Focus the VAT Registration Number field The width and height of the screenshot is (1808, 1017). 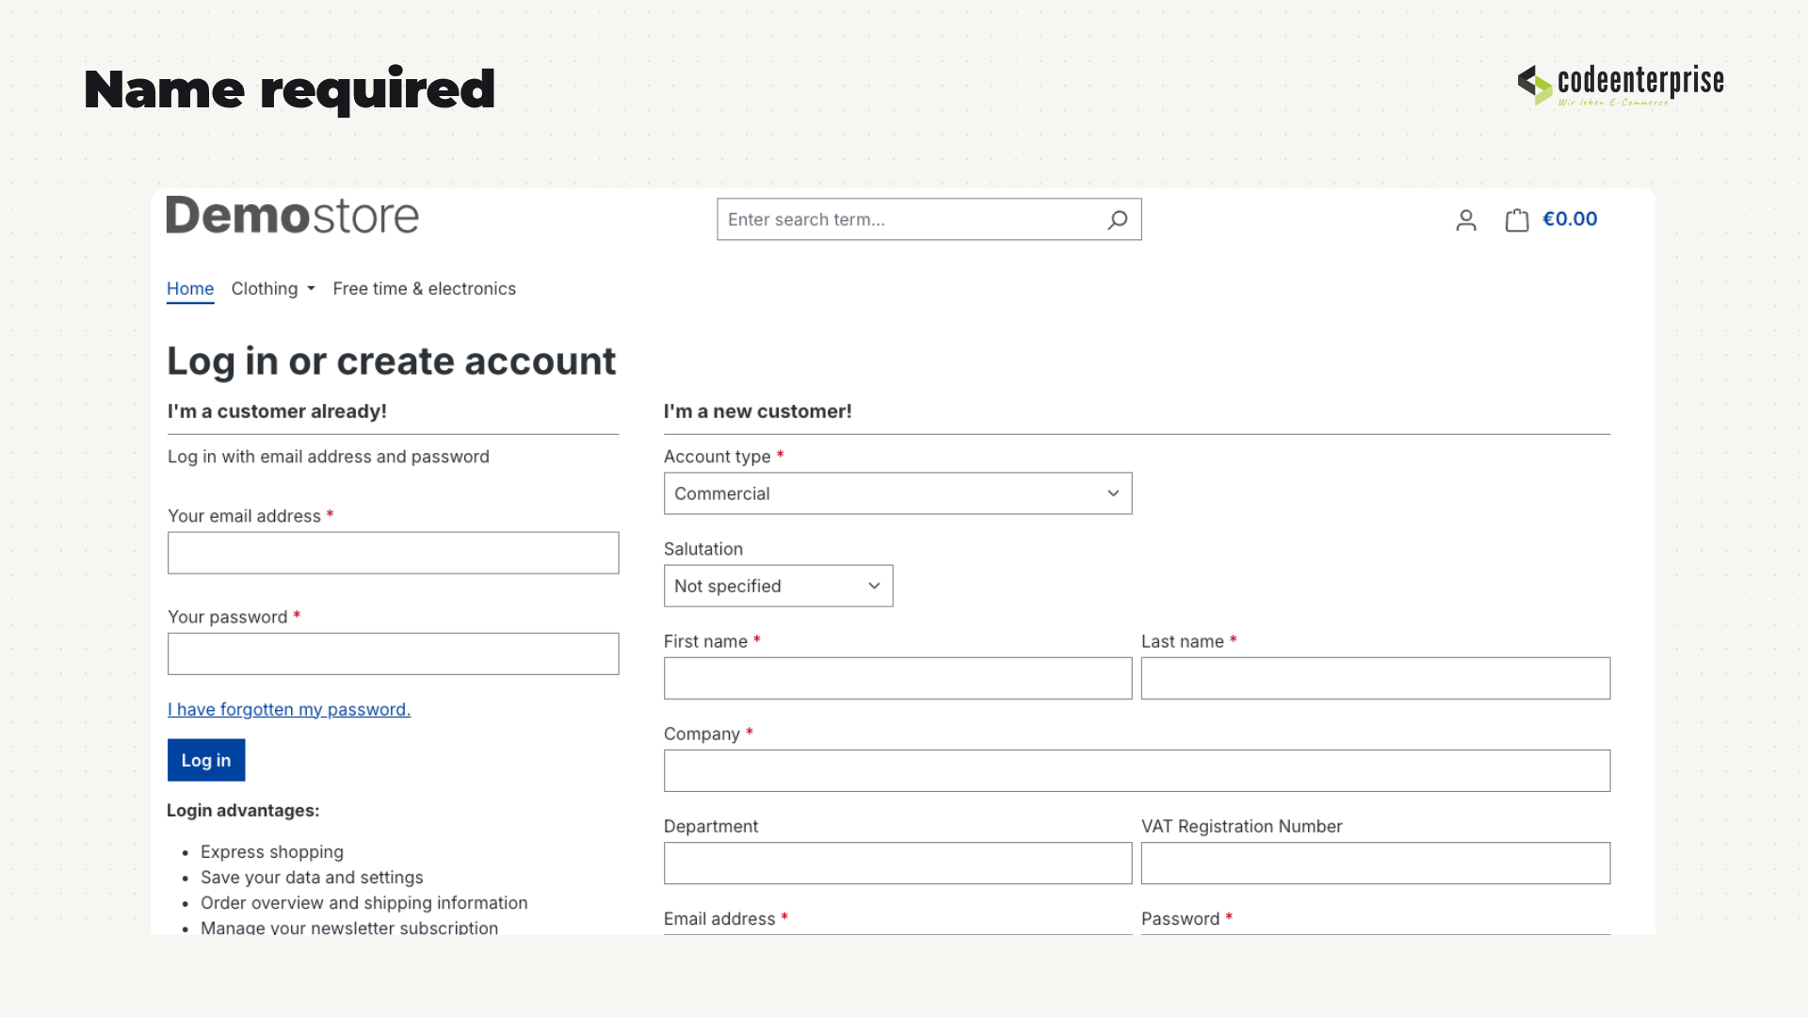point(1376,863)
